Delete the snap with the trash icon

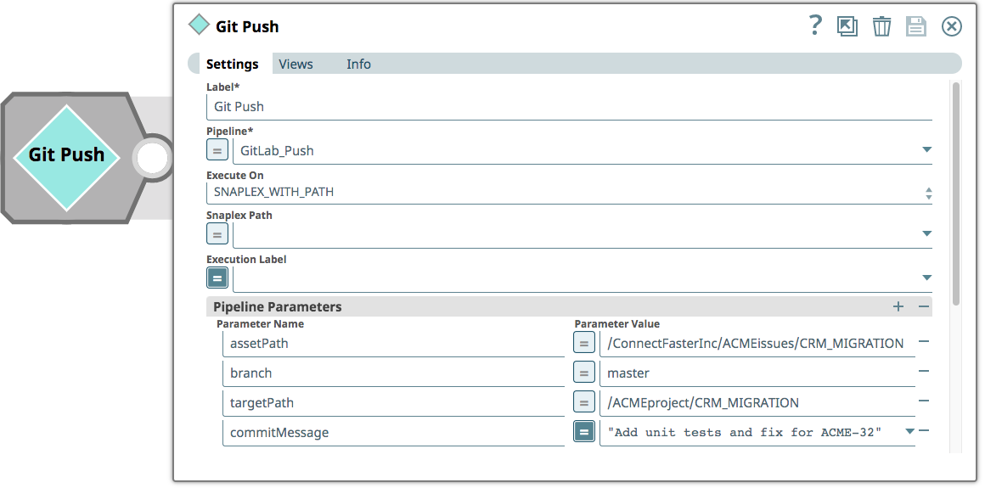[882, 26]
